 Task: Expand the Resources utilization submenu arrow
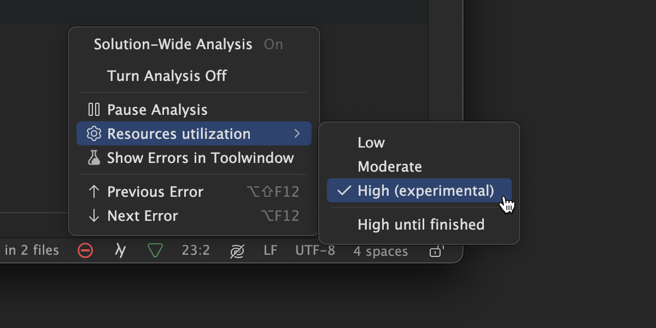pyautogui.click(x=297, y=134)
